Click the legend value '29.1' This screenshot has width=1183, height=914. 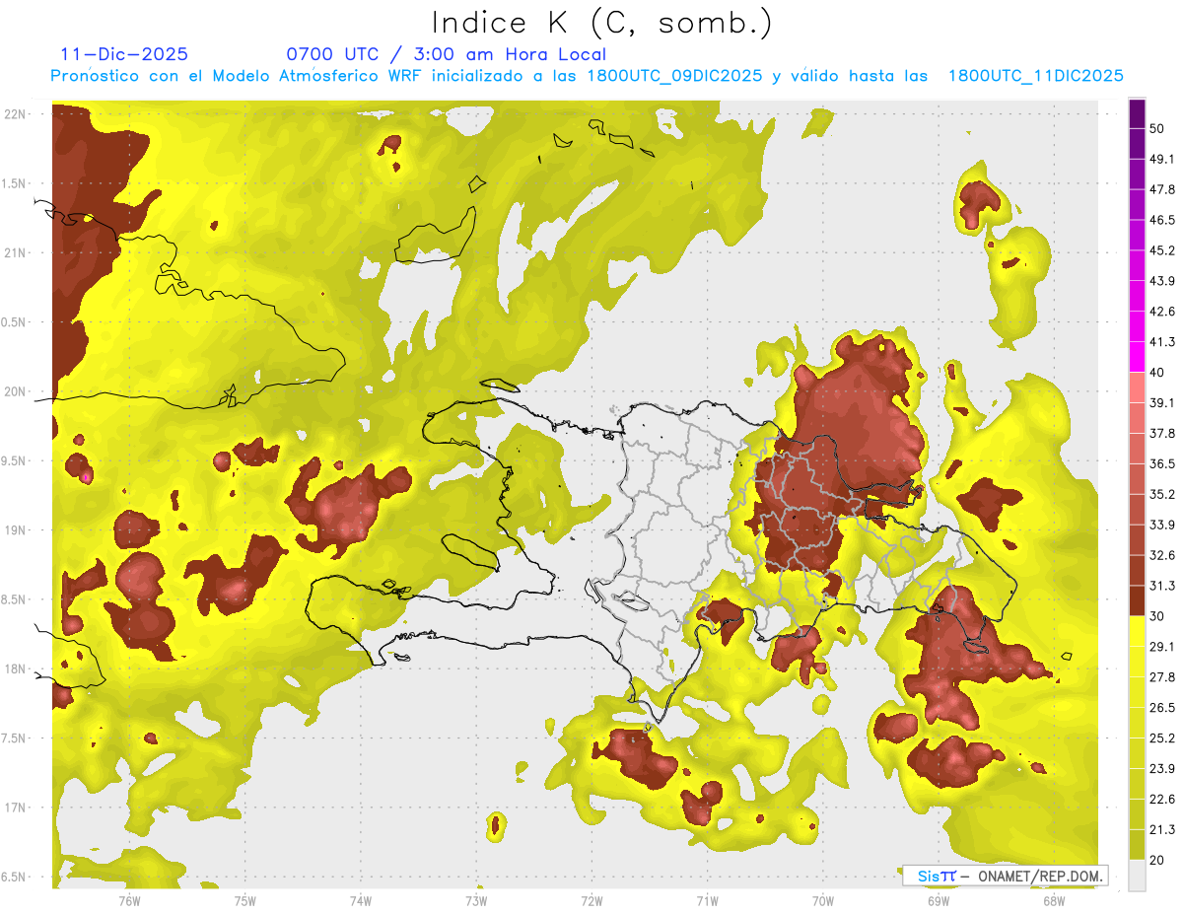tap(1162, 647)
